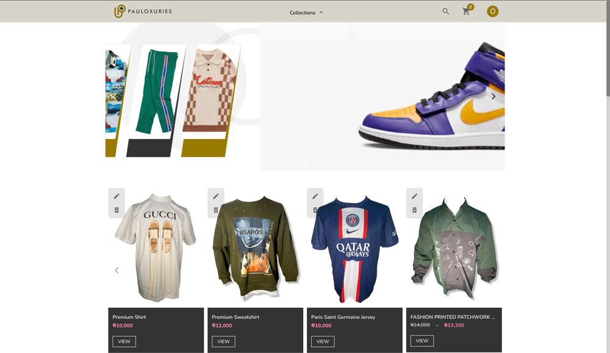Open the user profile avatar

coord(492,12)
